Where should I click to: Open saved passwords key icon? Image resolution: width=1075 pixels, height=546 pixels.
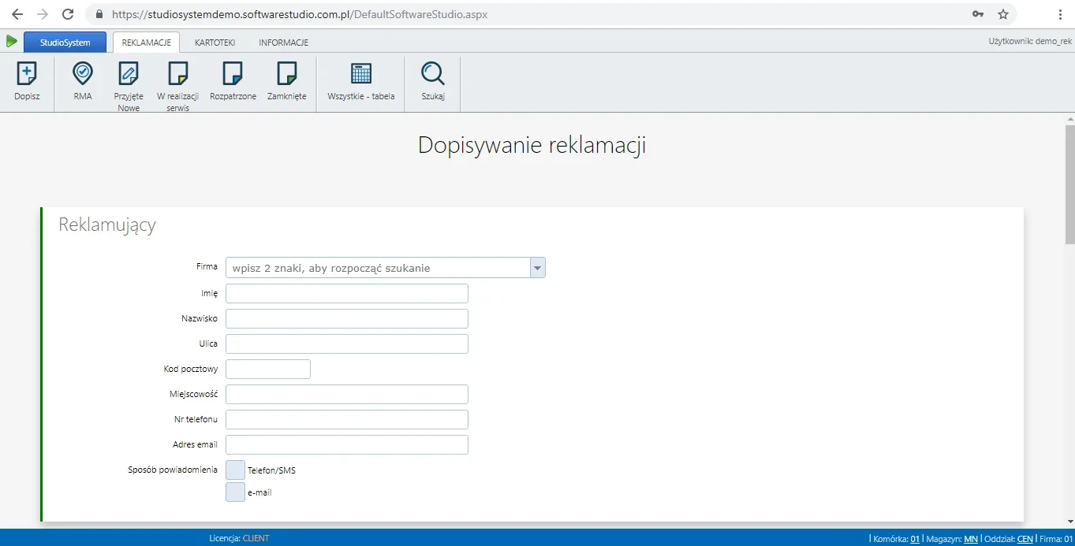pos(978,14)
